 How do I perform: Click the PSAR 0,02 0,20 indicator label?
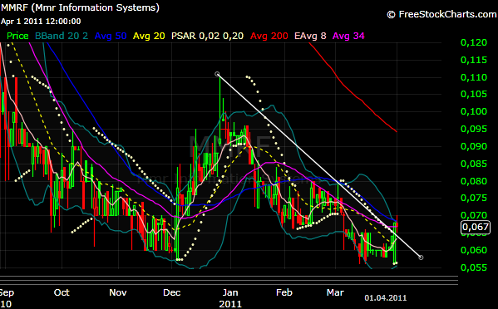207,36
